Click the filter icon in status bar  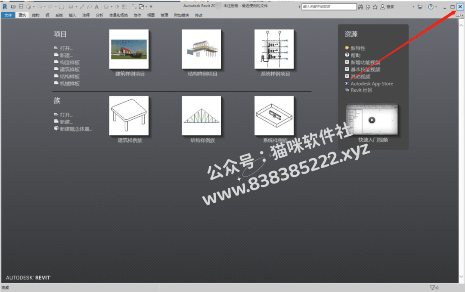pyautogui.click(x=432, y=288)
